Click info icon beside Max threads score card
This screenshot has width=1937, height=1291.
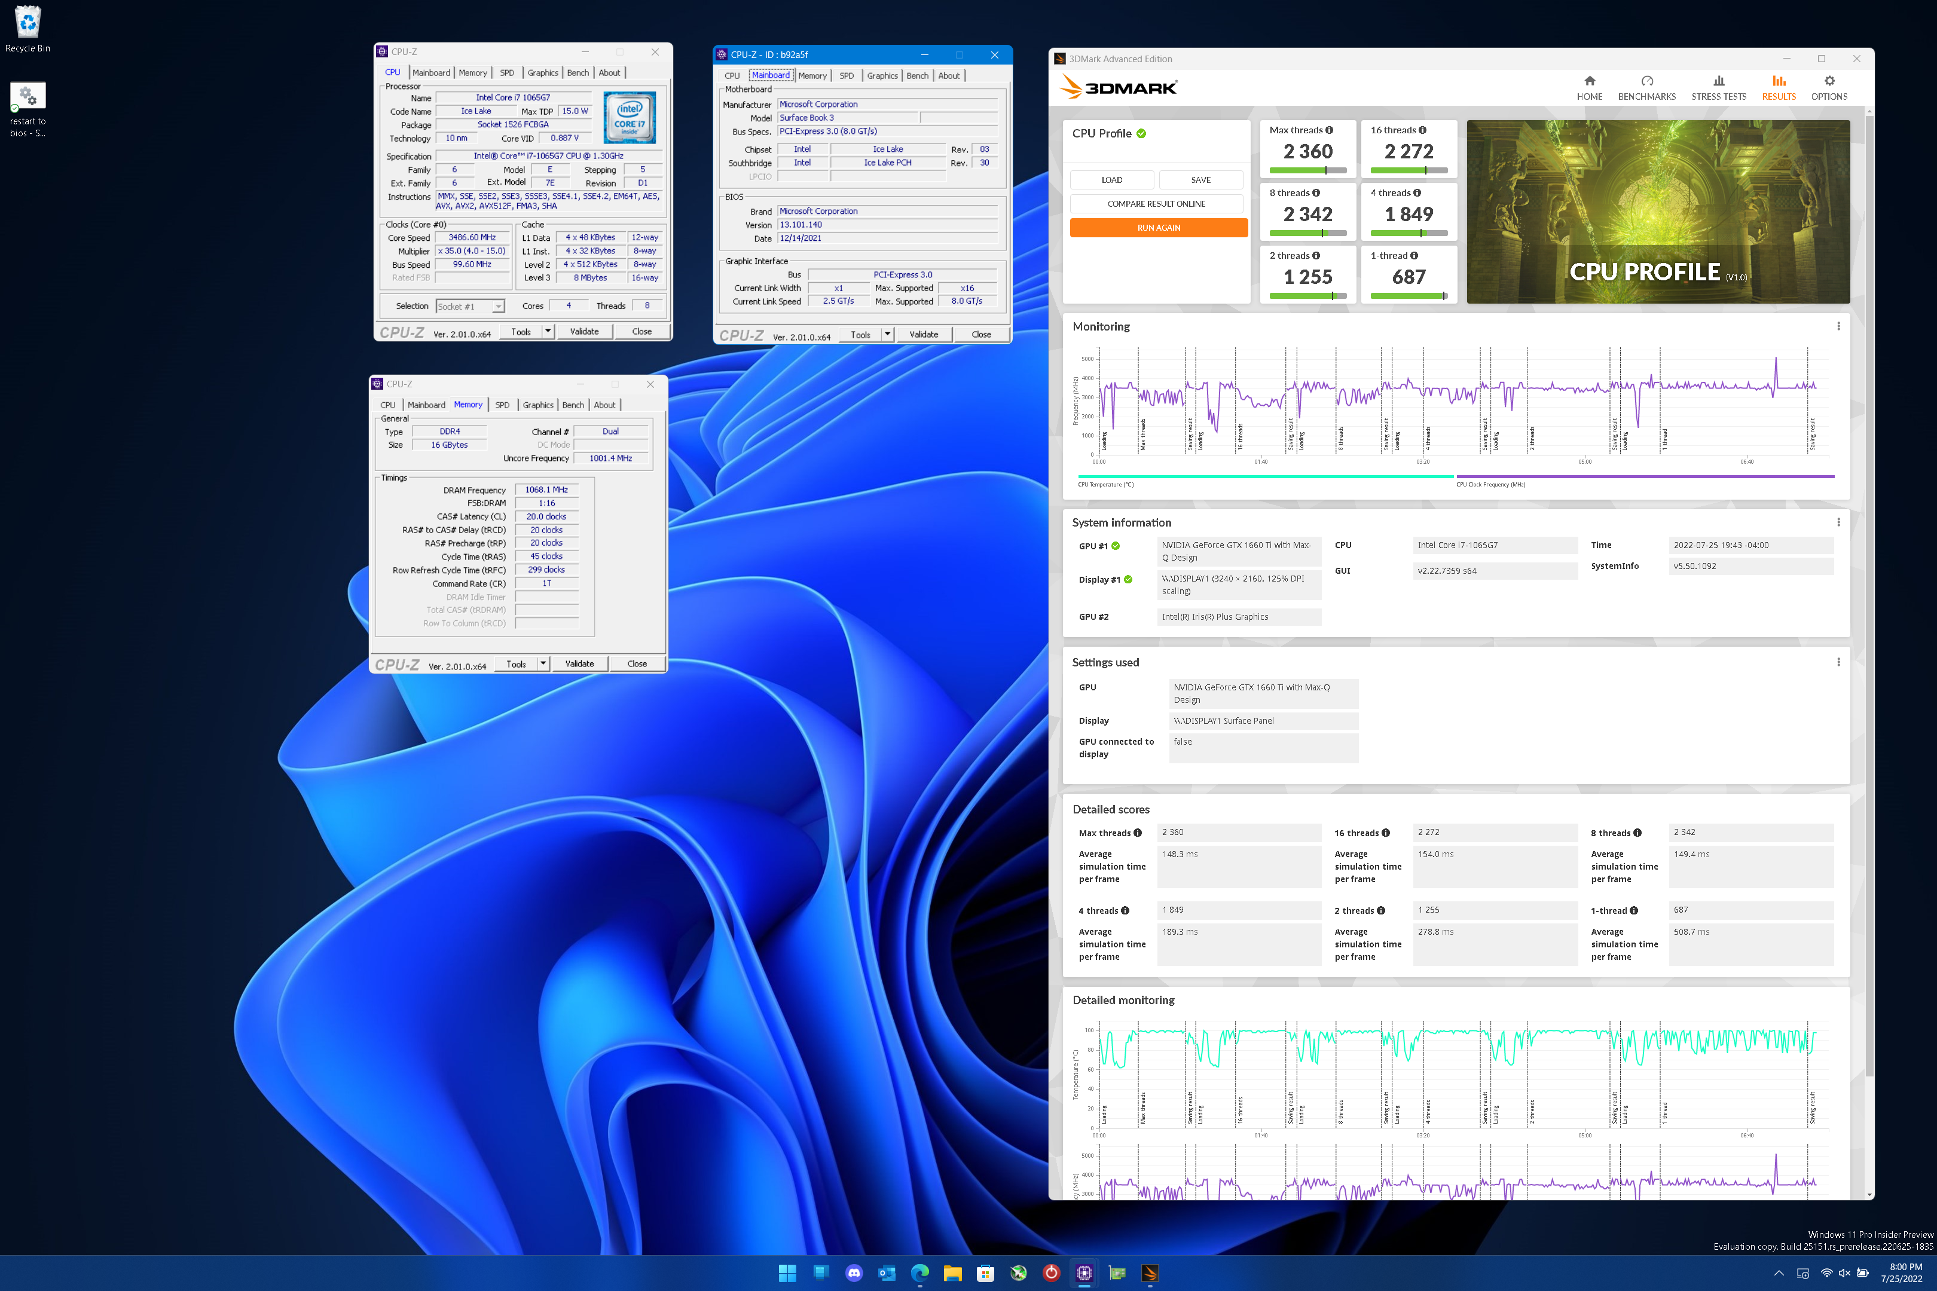coord(1329,130)
